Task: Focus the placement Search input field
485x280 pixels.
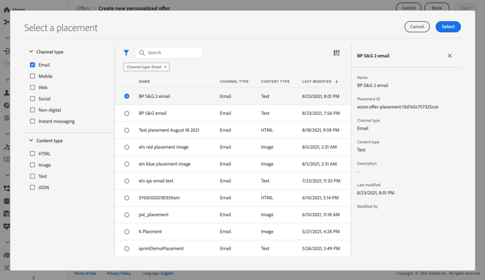Action: [x=169, y=53]
